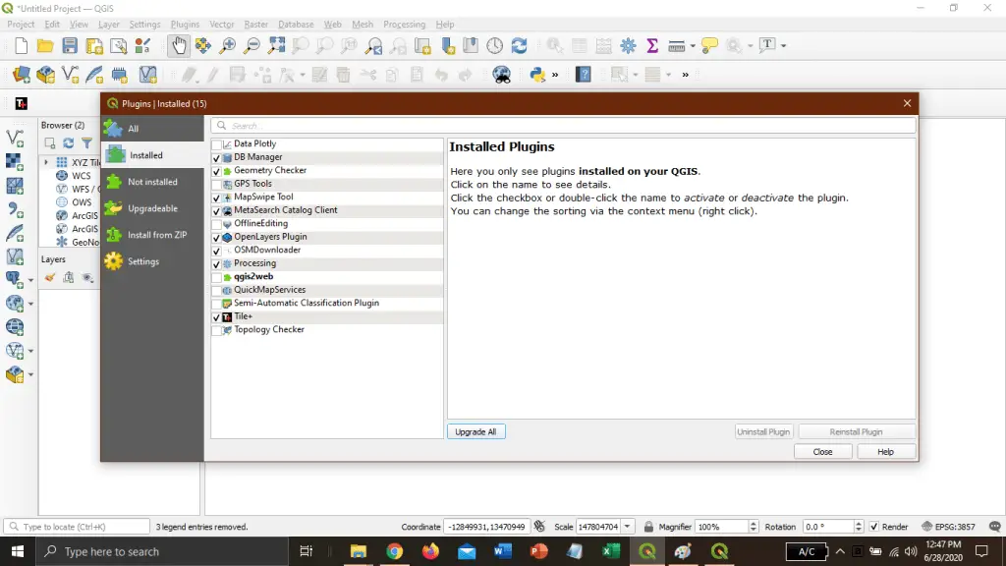This screenshot has width=1006, height=566.
Task: Open the log messages bubble in status bar
Action: [994, 527]
